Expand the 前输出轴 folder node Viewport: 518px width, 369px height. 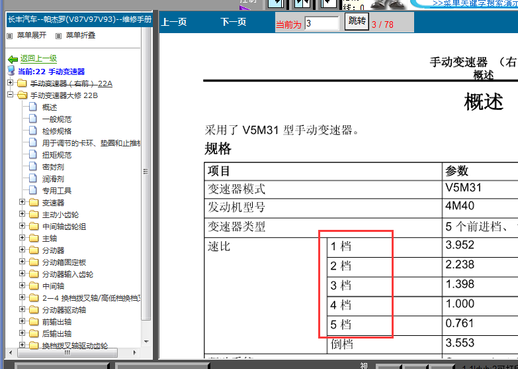pos(22,321)
